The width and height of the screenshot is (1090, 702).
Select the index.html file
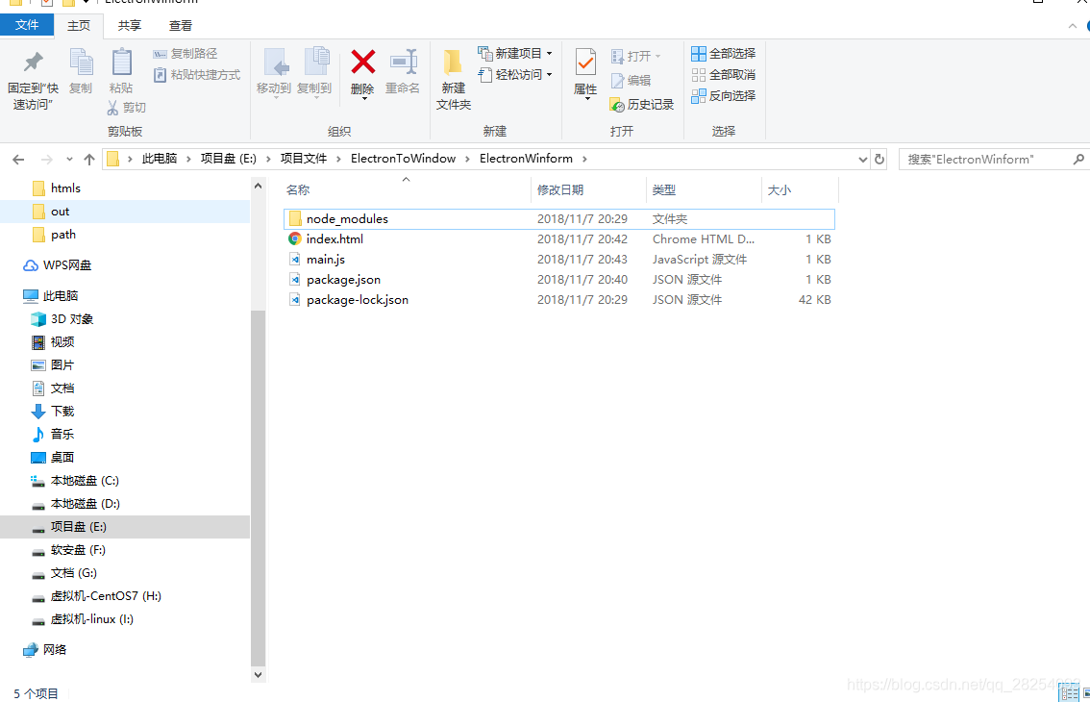point(559,239)
